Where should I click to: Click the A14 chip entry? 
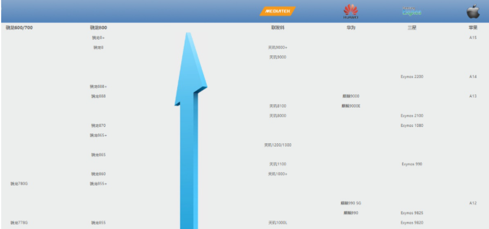pyautogui.click(x=473, y=77)
